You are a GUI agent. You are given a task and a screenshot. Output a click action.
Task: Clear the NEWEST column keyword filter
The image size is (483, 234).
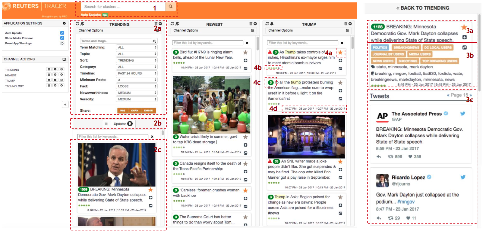[247, 43]
